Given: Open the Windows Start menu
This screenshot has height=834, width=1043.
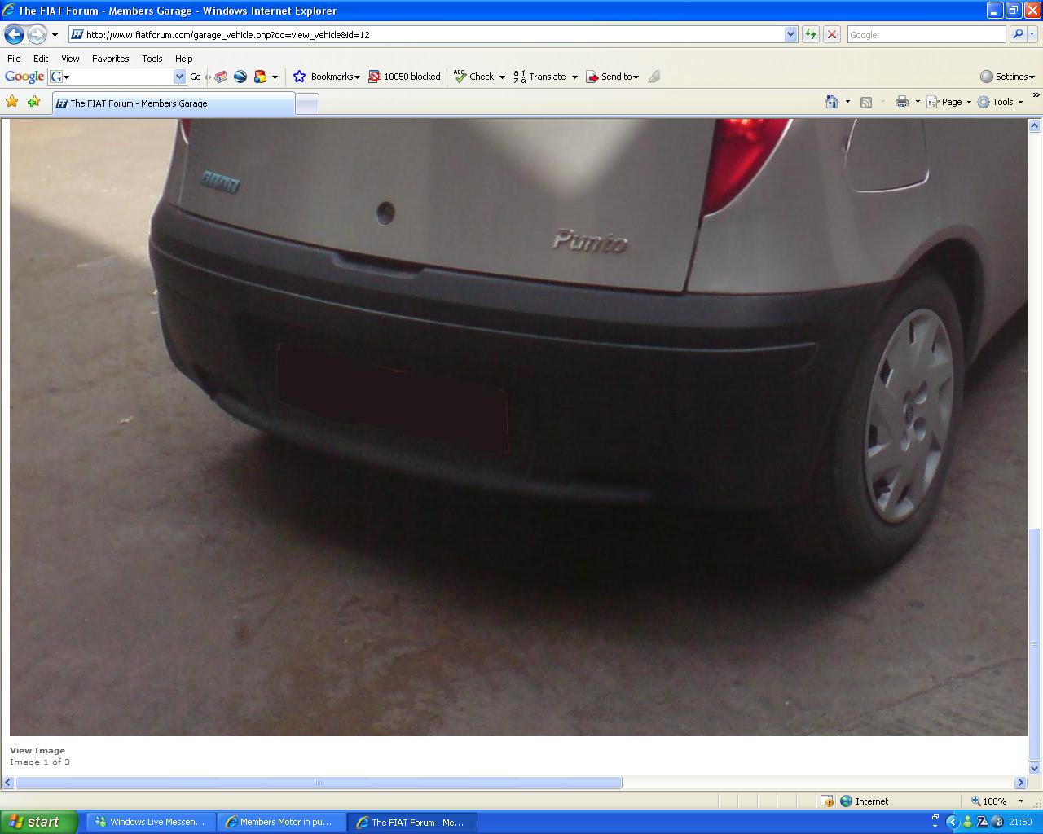Looking at the screenshot, I should [x=39, y=822].
